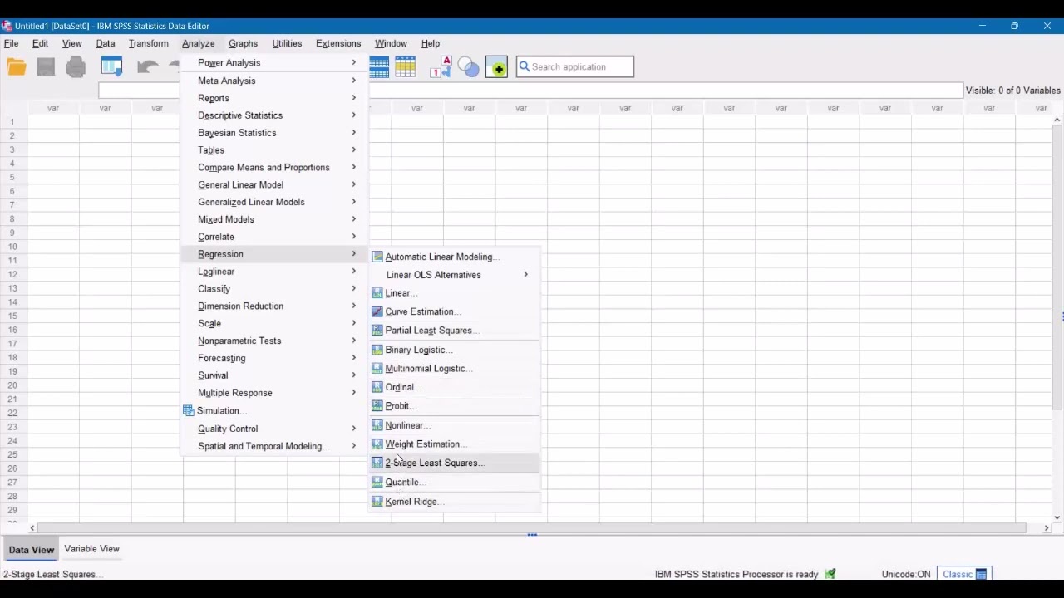Open the Help menu
This screenshot has width=1064, height=598.
click(431, 43)
